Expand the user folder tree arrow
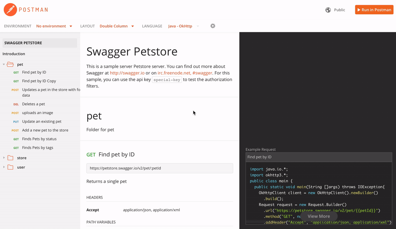Viewport: 396px width, 229px height. click(4, 167)
